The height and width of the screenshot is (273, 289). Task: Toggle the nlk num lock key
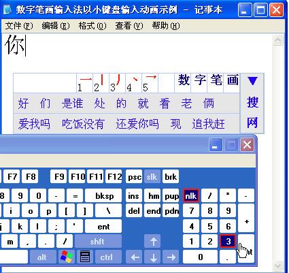click(191, 195)
